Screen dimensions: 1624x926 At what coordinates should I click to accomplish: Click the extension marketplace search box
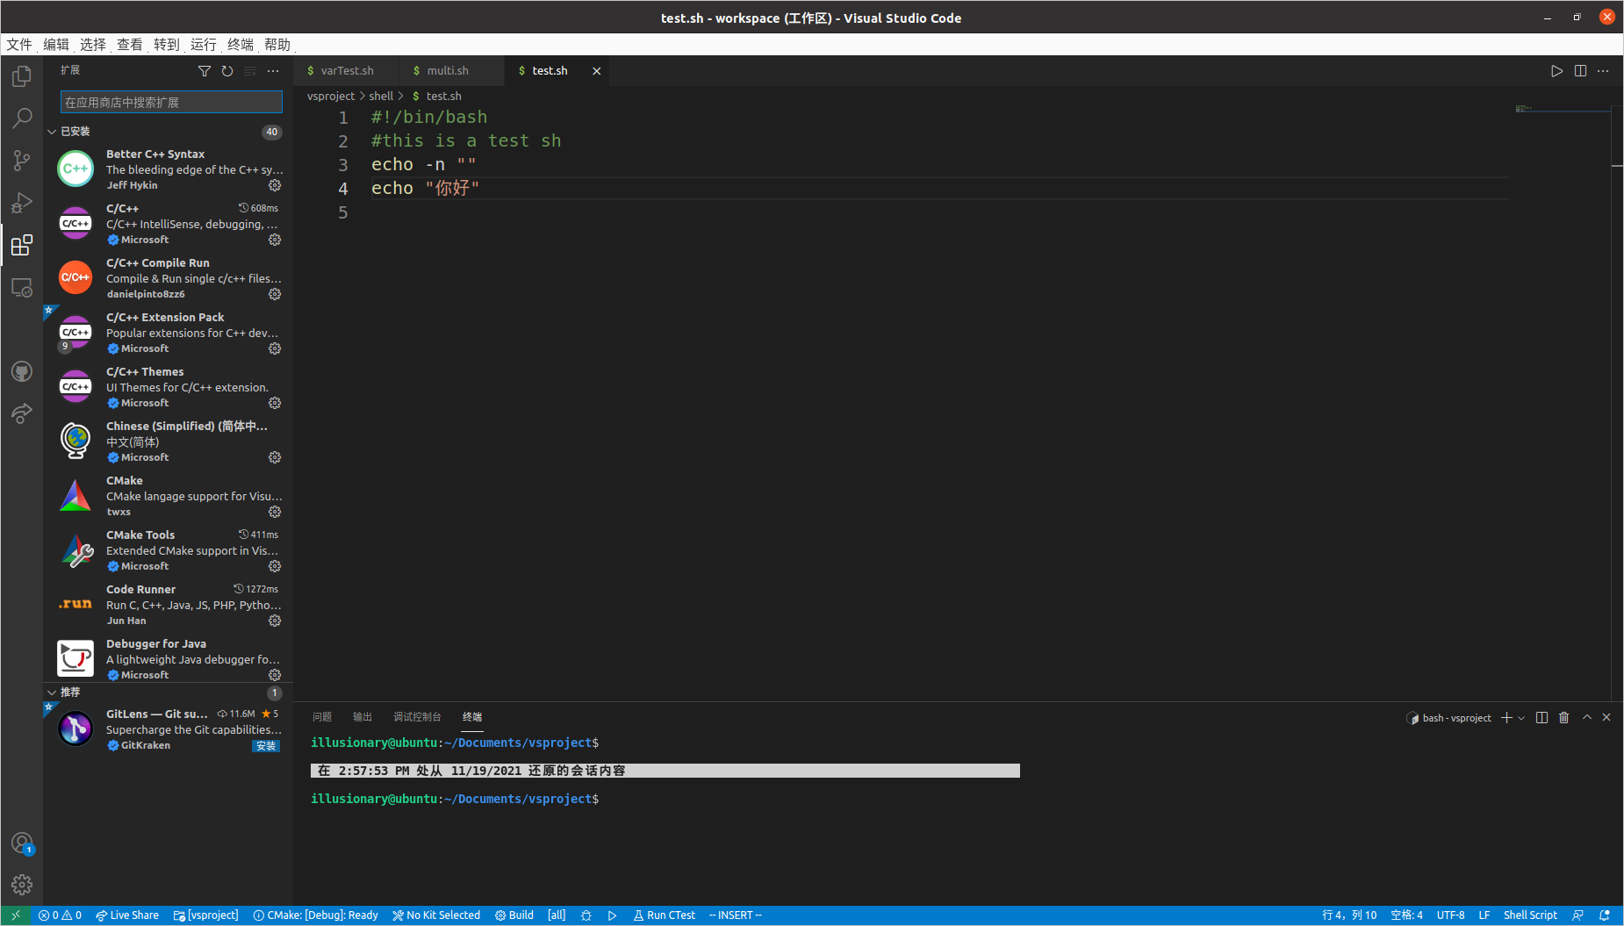[170, 102]
